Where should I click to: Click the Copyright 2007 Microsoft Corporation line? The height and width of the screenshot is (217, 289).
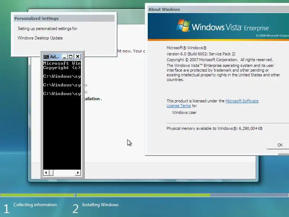coord(220,60)
